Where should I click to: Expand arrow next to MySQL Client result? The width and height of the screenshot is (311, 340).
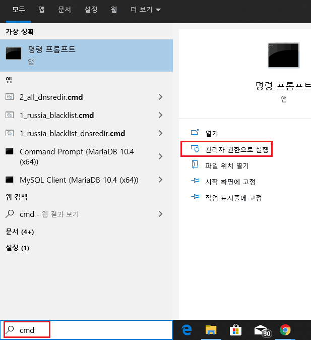coord(160,180)
